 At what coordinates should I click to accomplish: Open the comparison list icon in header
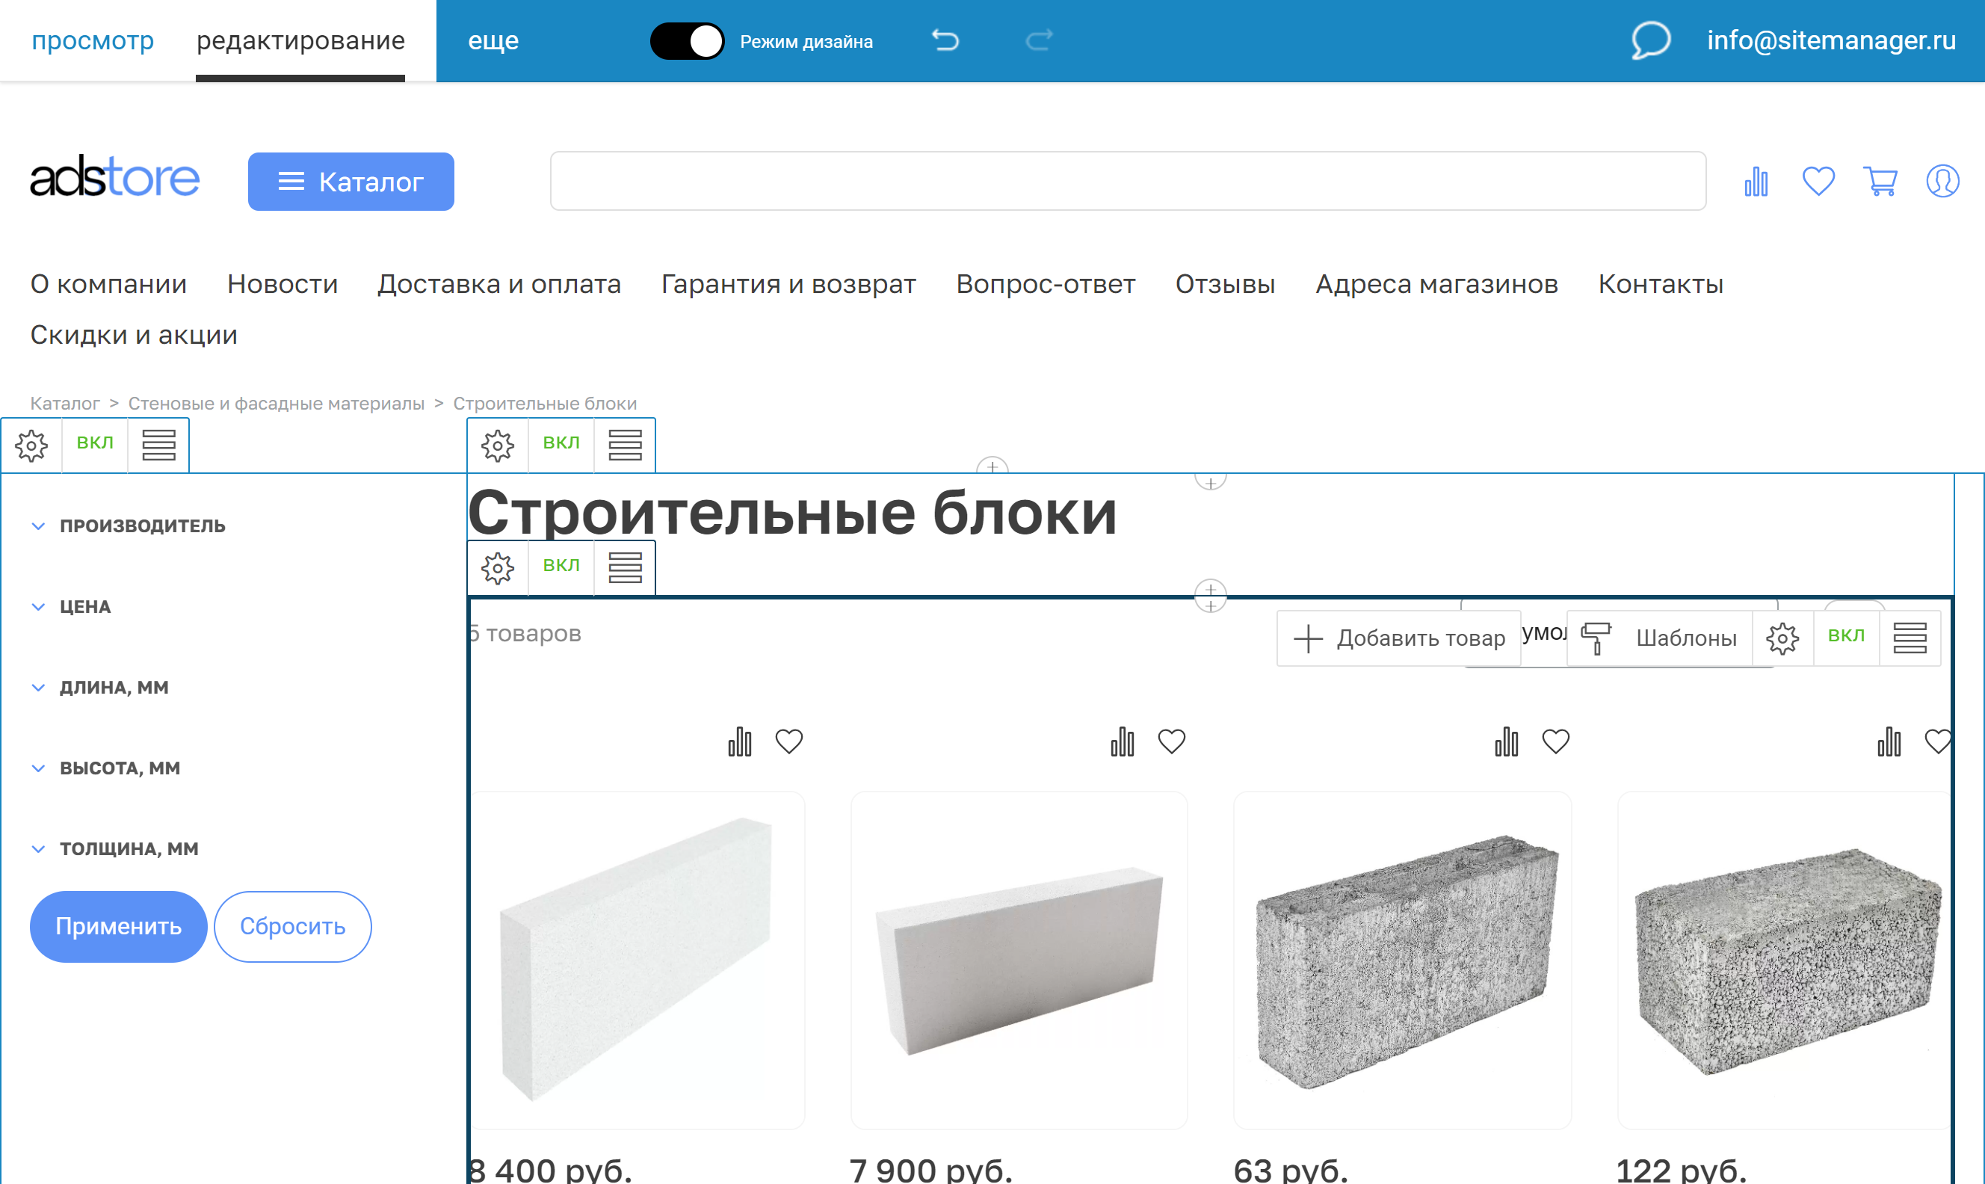[x=1756, y=181]
